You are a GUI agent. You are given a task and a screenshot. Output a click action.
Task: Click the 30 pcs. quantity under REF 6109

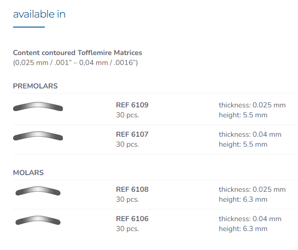[x=128, y=115]
